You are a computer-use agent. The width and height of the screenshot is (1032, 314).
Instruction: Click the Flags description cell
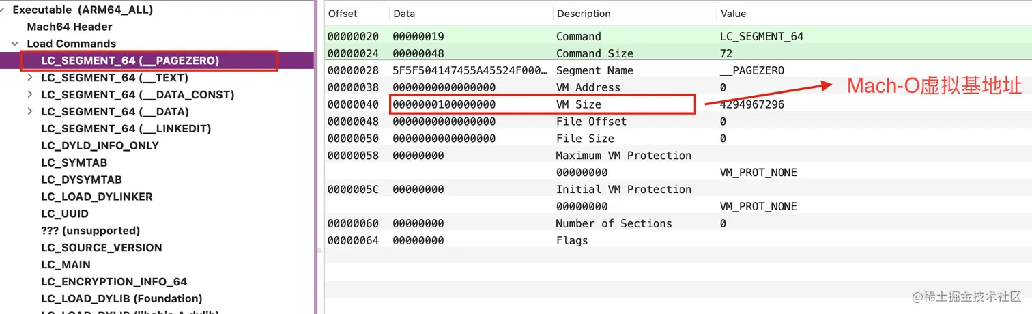pos(572,241)
